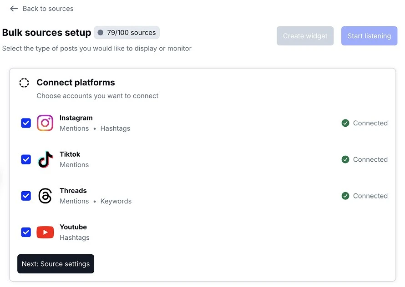405x287 pixels.
Task: Click the Threads platform name
Action: click(x=73, y=191)
